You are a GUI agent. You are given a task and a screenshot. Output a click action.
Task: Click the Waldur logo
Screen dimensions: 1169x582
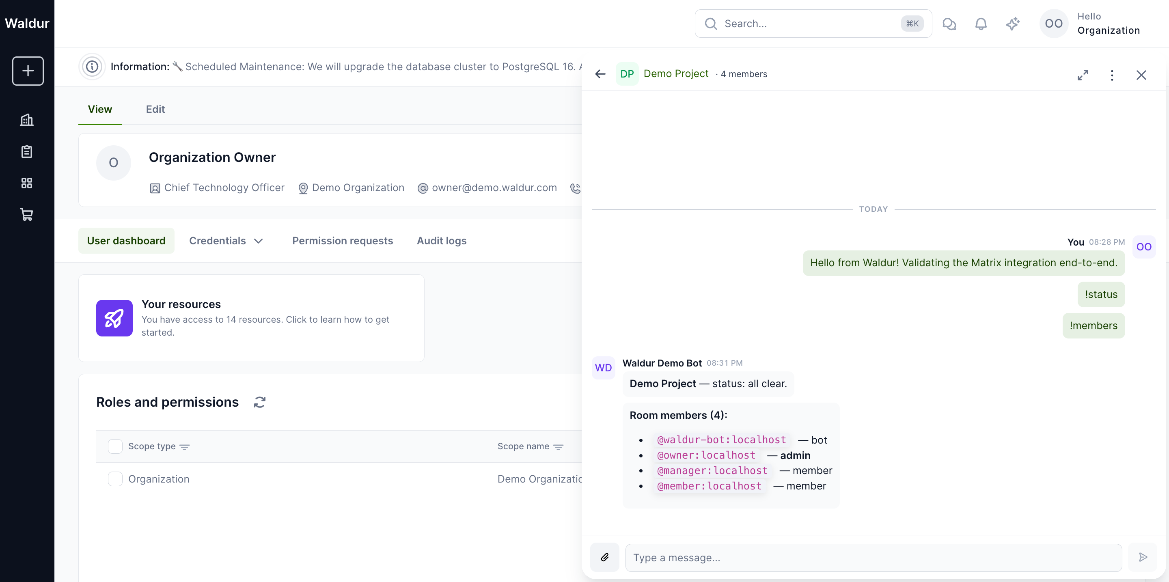pos(27,23)
